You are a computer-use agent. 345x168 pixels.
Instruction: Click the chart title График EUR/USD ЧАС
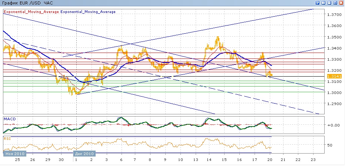pyautogui.click(x=28, y=3)
